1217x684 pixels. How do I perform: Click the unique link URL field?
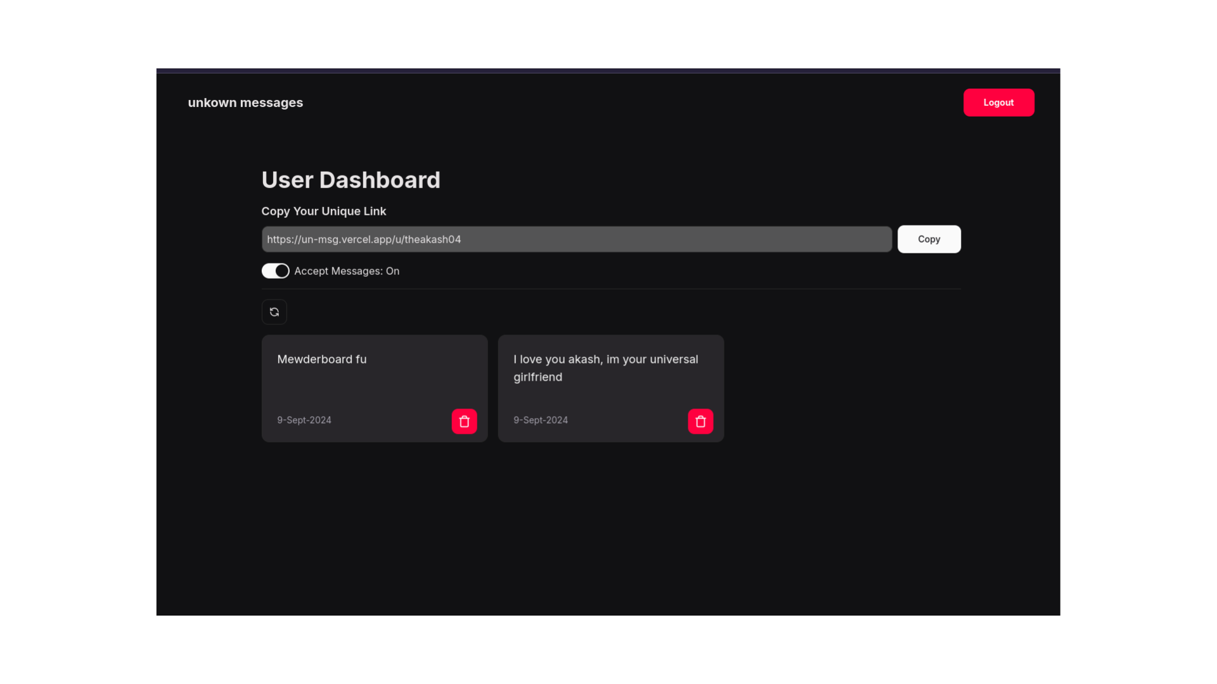[x=576, y=239]
